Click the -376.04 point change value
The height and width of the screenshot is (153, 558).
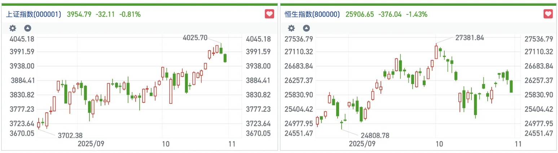point(390,14)
